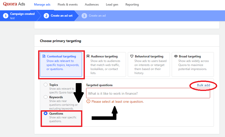Select the Topics radio button
This screenshot has width=225, height=137.
click(x=46, y=85)
